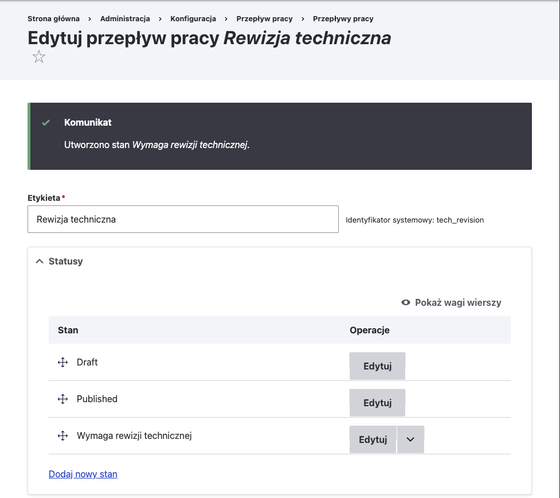Click the eye icon beside Pokaż wagi wierszy
The height and width of the screenshot is (498, 560).
[x=405, y=302]
